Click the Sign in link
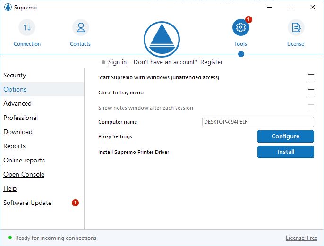Screen dimensions: 324x246 (x=117, y=62)
